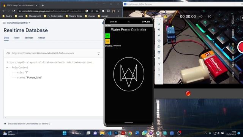Reload the Firebase console page

click(14, 11)
